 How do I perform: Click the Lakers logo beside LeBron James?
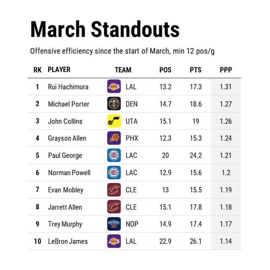114,241
